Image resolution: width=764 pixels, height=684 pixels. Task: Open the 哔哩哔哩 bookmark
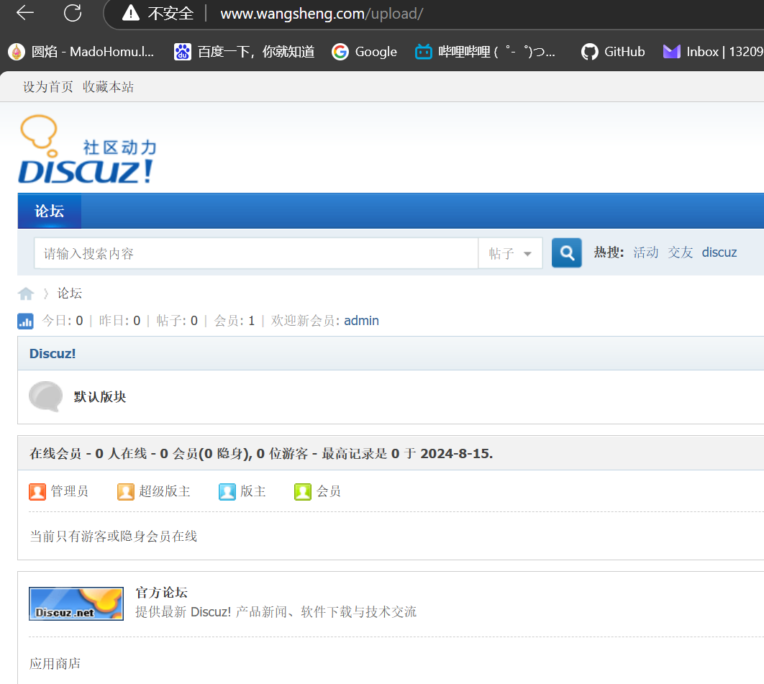click(x=485, y=52)
